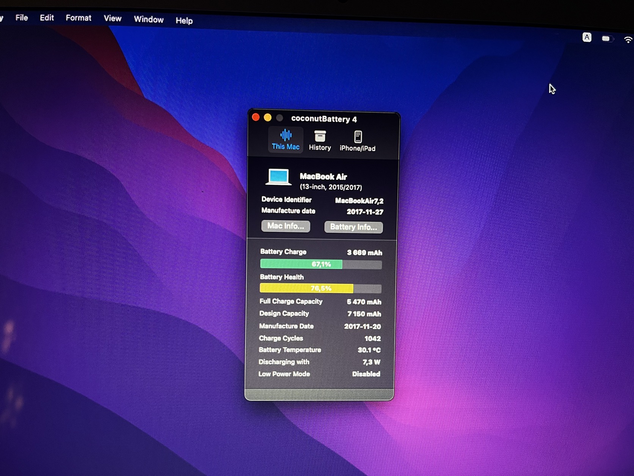Open the Window menu
Image resolution: width=634 pixels, height=476 pixels.
coord(149,19)
